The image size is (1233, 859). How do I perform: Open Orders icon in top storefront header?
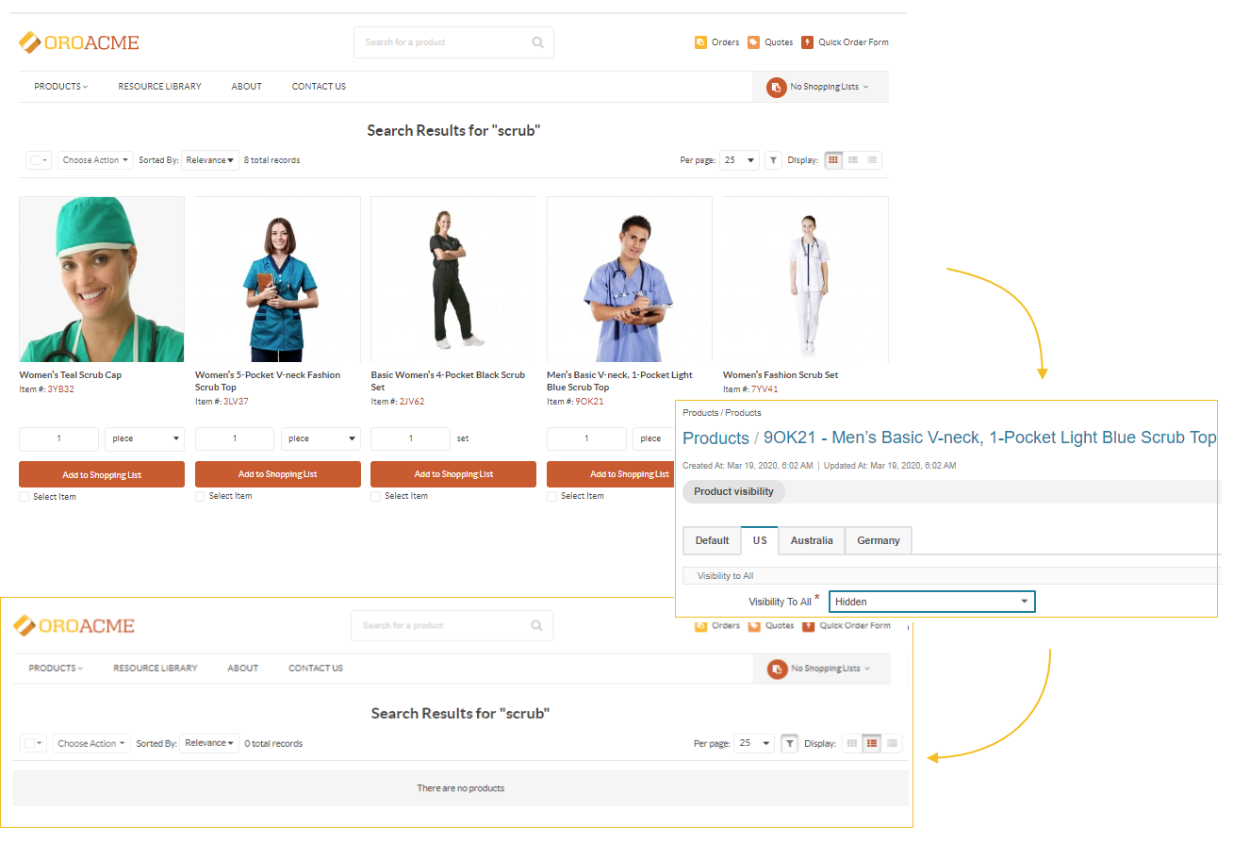coord(700,42)
